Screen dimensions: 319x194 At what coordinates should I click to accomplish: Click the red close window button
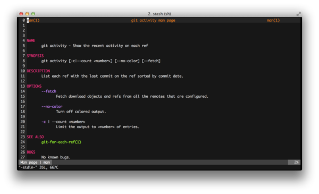[21, 14]
